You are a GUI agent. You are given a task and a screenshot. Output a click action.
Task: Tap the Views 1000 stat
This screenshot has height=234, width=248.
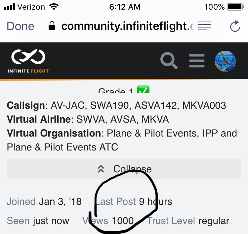108,221
